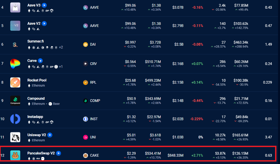Select the COMP token label
This screenshot has height=164, width=280.
click(95, 101)
